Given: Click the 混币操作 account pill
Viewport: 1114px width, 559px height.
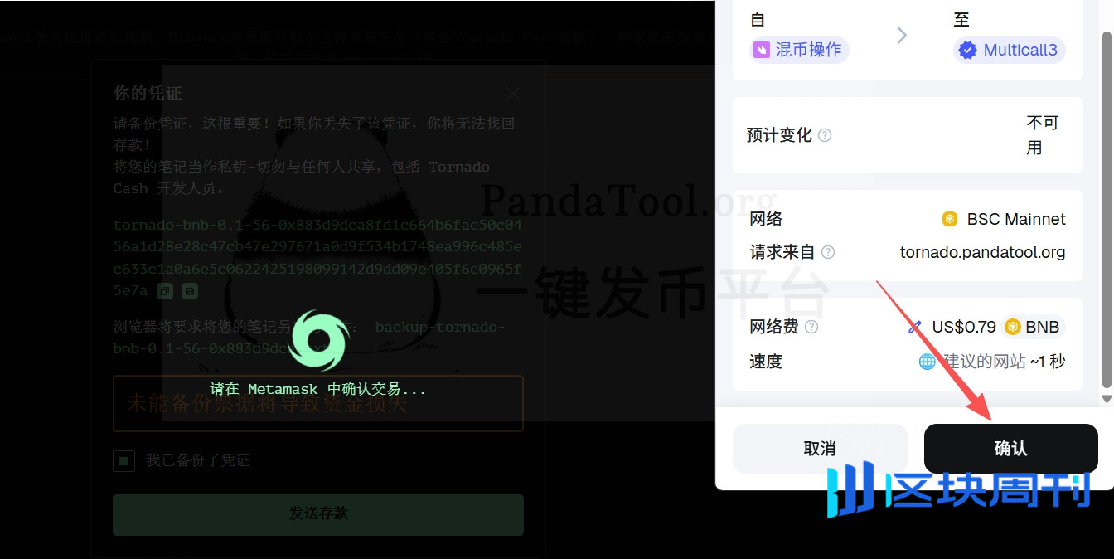Looking at the screenshot, I should point(799,50).
